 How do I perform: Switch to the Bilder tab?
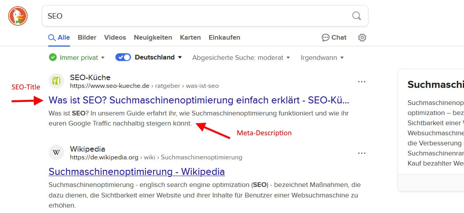(x=87, y=38)
